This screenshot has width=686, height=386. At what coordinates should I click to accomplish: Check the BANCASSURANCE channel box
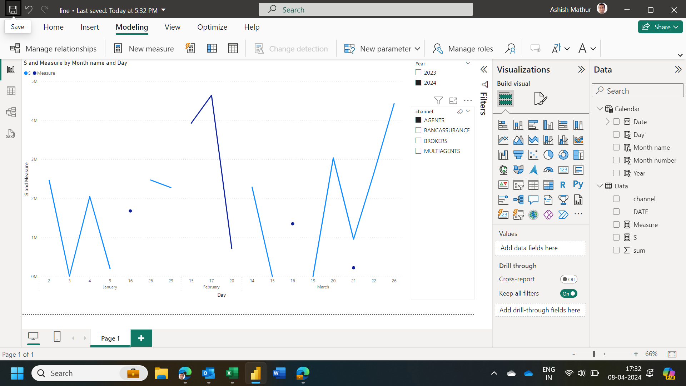pos(418,130)
